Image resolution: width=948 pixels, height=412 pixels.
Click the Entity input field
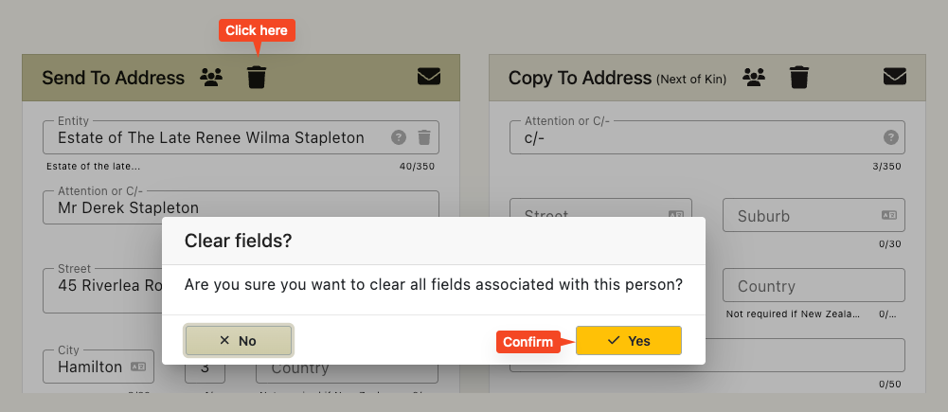coord(241,137)
